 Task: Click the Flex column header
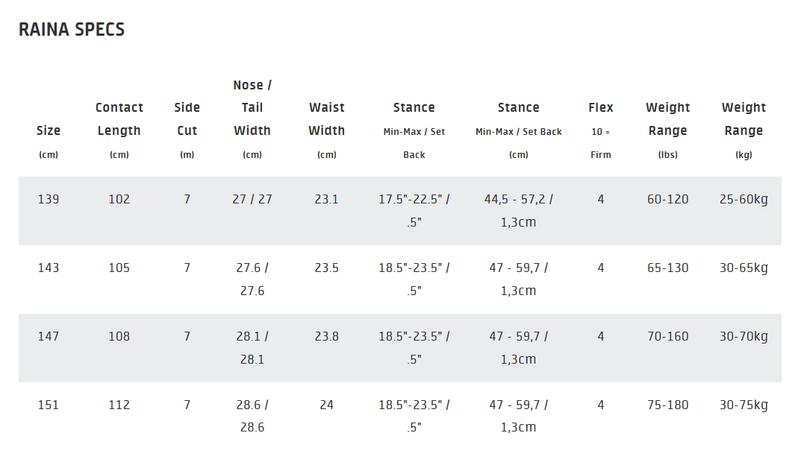601,108
